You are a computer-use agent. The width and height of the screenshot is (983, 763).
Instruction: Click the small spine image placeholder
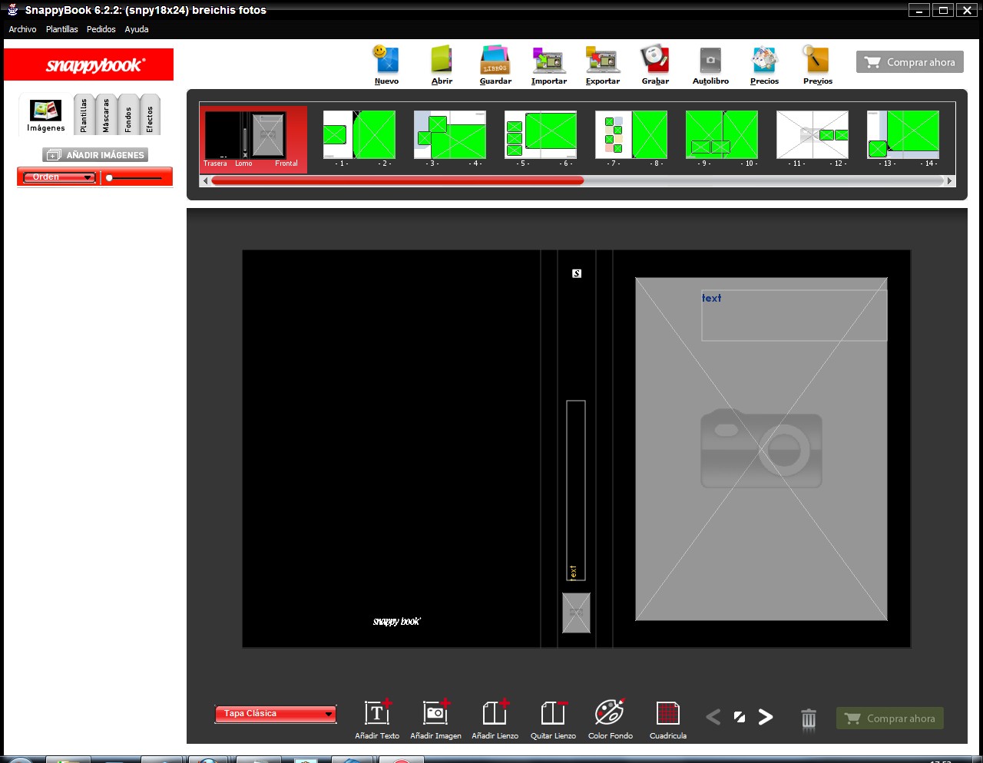576,613
